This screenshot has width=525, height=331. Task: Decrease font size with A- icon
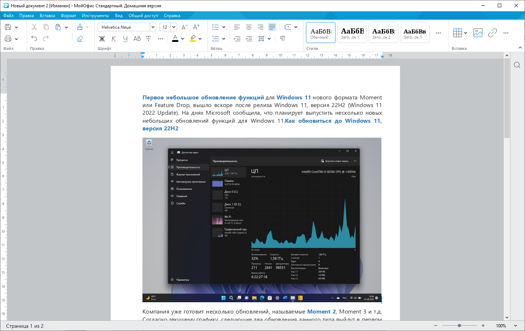[185, 27]
